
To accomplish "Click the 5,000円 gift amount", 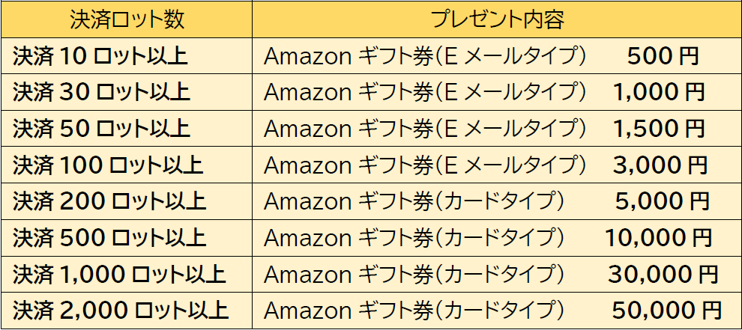I will point(662,201).
